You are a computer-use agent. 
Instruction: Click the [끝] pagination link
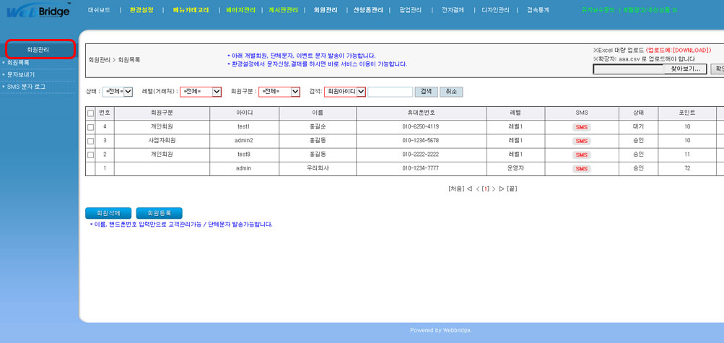(513, 188)
